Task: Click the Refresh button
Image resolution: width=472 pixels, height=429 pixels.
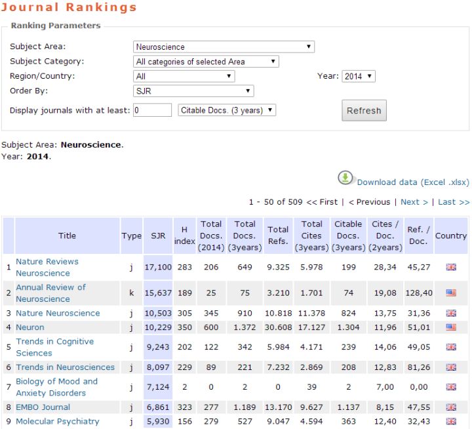Action: [x=364, y=111]
